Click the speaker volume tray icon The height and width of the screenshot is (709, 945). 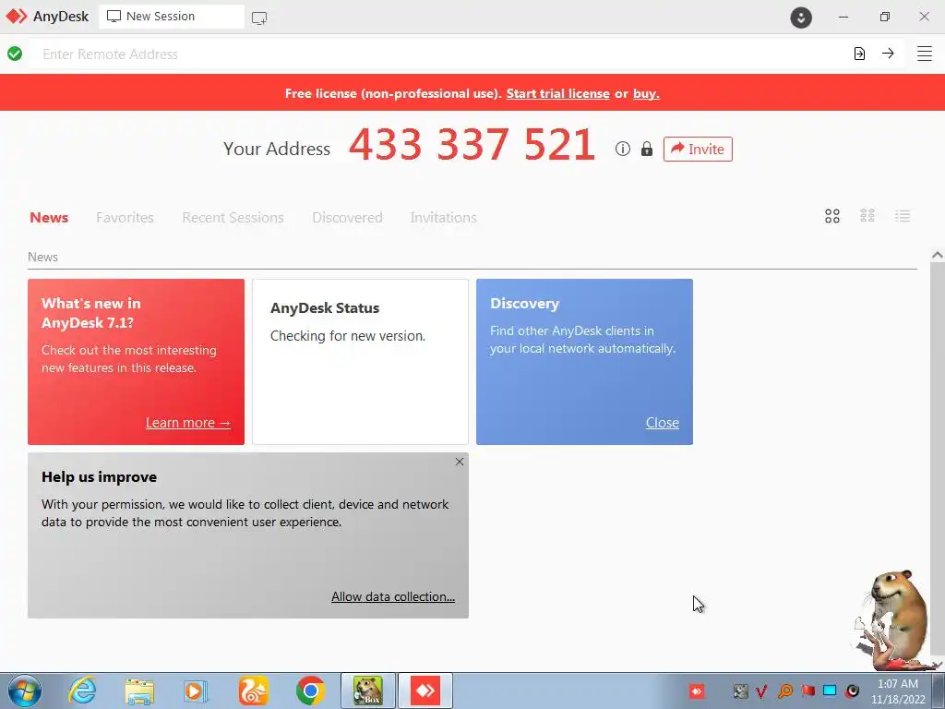click(x=852, y=691)
